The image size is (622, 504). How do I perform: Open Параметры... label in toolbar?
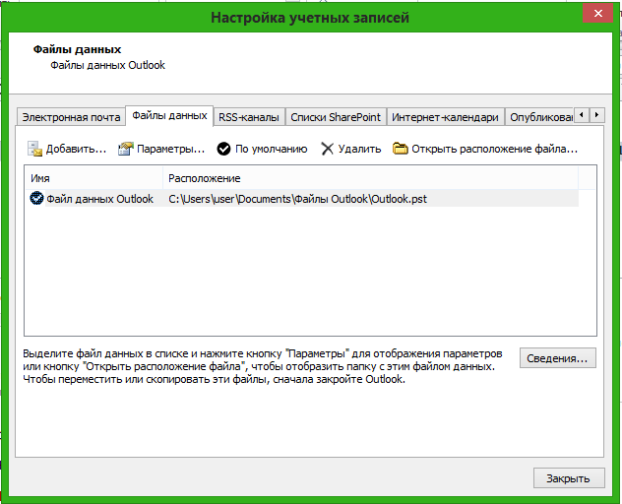coord(171,149)
